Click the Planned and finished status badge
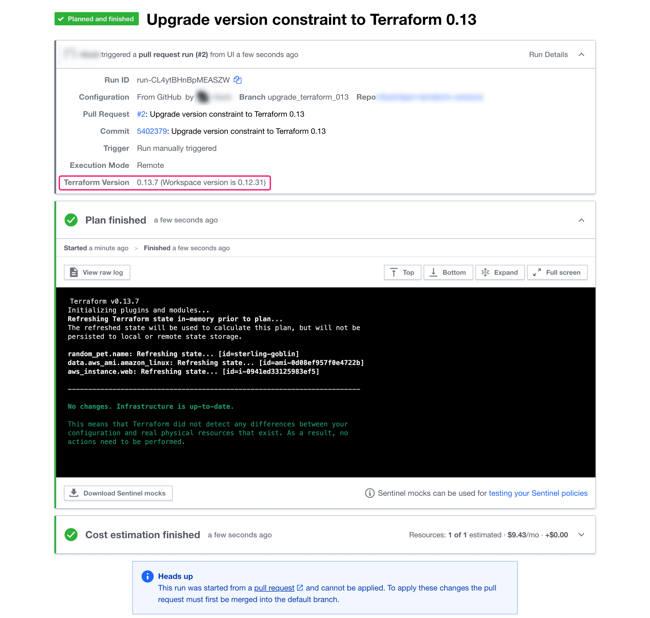The width and height of the screenshot is (650, 618). [97, 19]
